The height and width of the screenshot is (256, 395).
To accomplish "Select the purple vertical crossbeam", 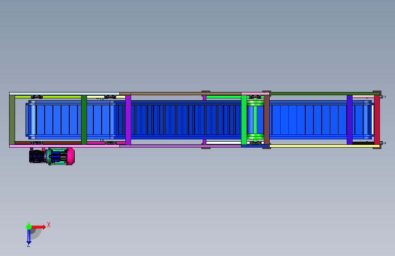I will click(x=128, y=120).
